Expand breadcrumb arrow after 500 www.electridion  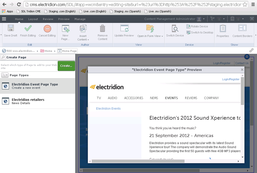pos(37,51)
